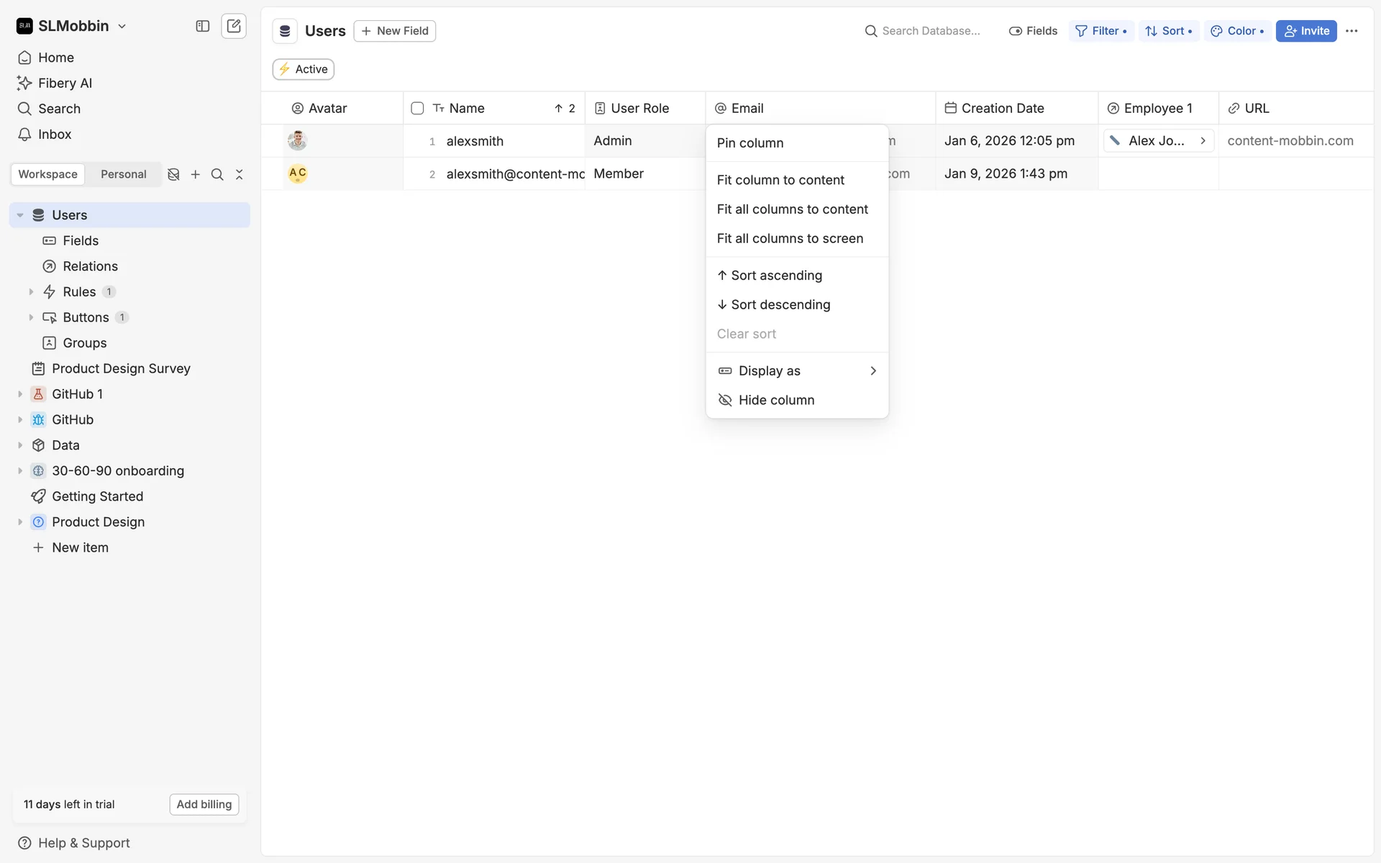The height and width of the screenshot is (863, 1381).
Task: Open the Color settings button
Action: (1237, 31)
